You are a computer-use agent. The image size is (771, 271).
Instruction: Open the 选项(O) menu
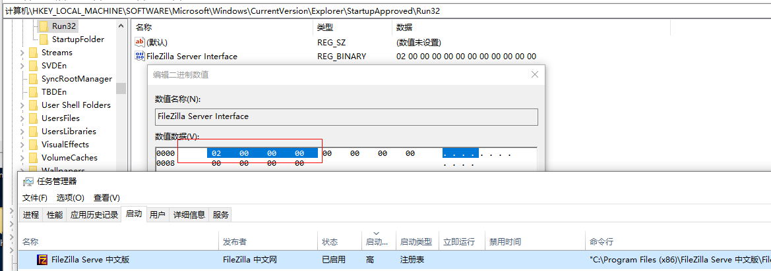click(x=71, y=198)
